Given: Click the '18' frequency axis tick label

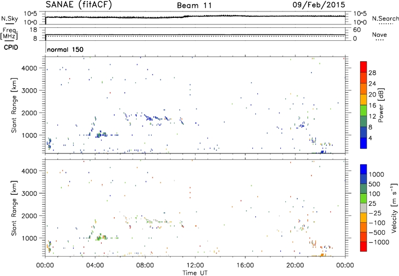Looking at the screenshot, I should click(x=33, y=30).
